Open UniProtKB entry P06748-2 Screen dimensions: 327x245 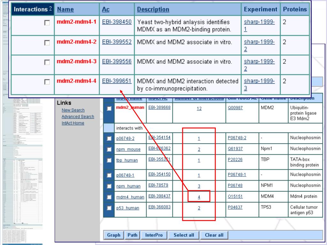pyautogui.click(x=237, y=138)
